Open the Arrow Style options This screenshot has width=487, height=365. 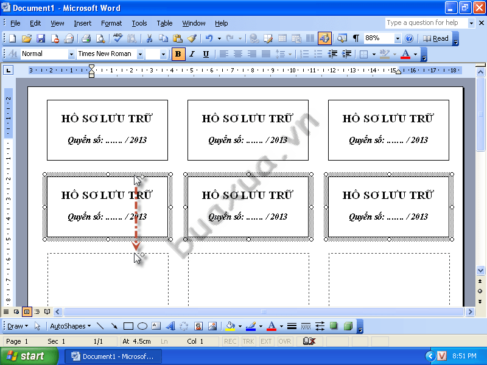tap(320, 326)
